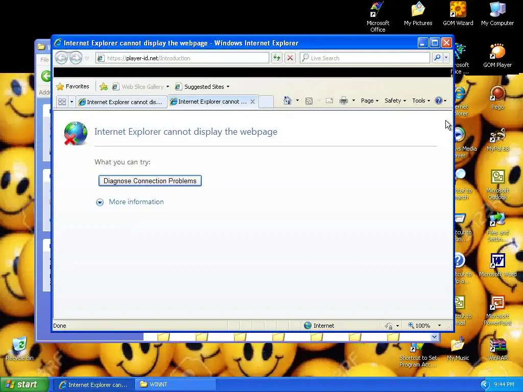This screenshot has height=392, width=523.
Task: Refresh the page with the green arrows icon
Action: [x=276, y=58]
